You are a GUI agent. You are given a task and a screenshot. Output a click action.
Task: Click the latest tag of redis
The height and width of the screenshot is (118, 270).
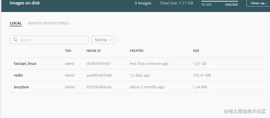[70, 75]
